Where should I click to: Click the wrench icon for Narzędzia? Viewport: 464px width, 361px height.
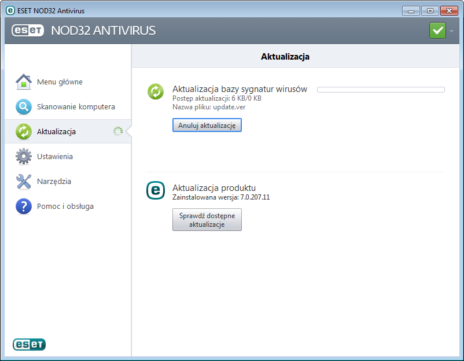click(x=24, y=181)
